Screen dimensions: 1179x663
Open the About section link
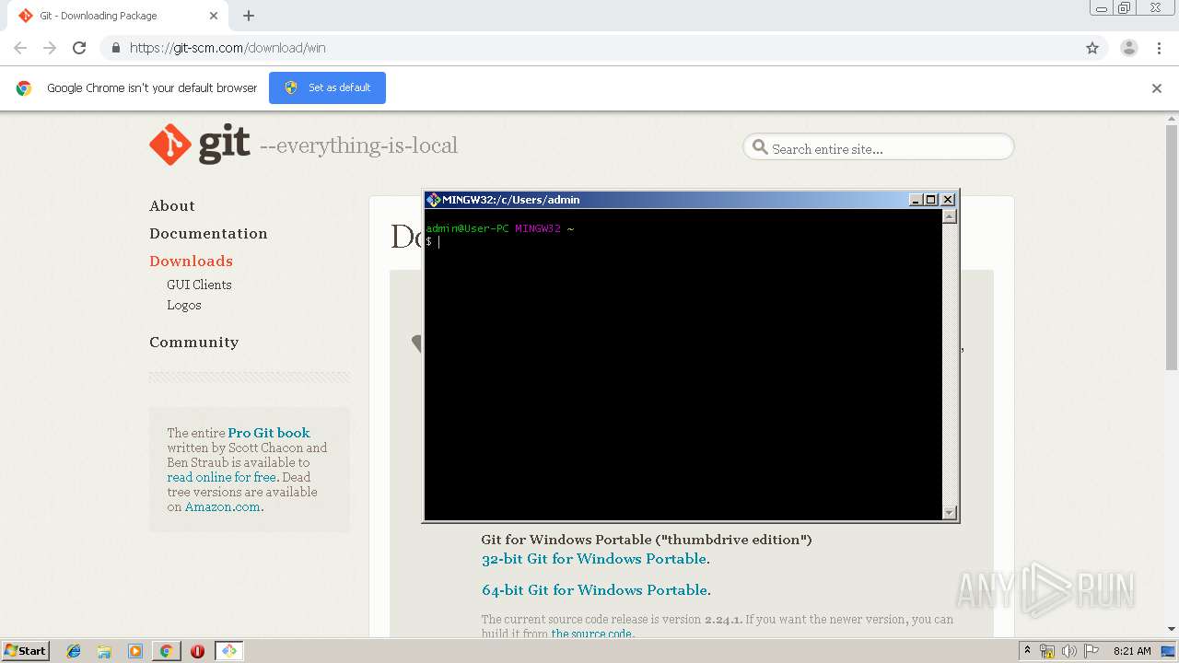[172, 206]
